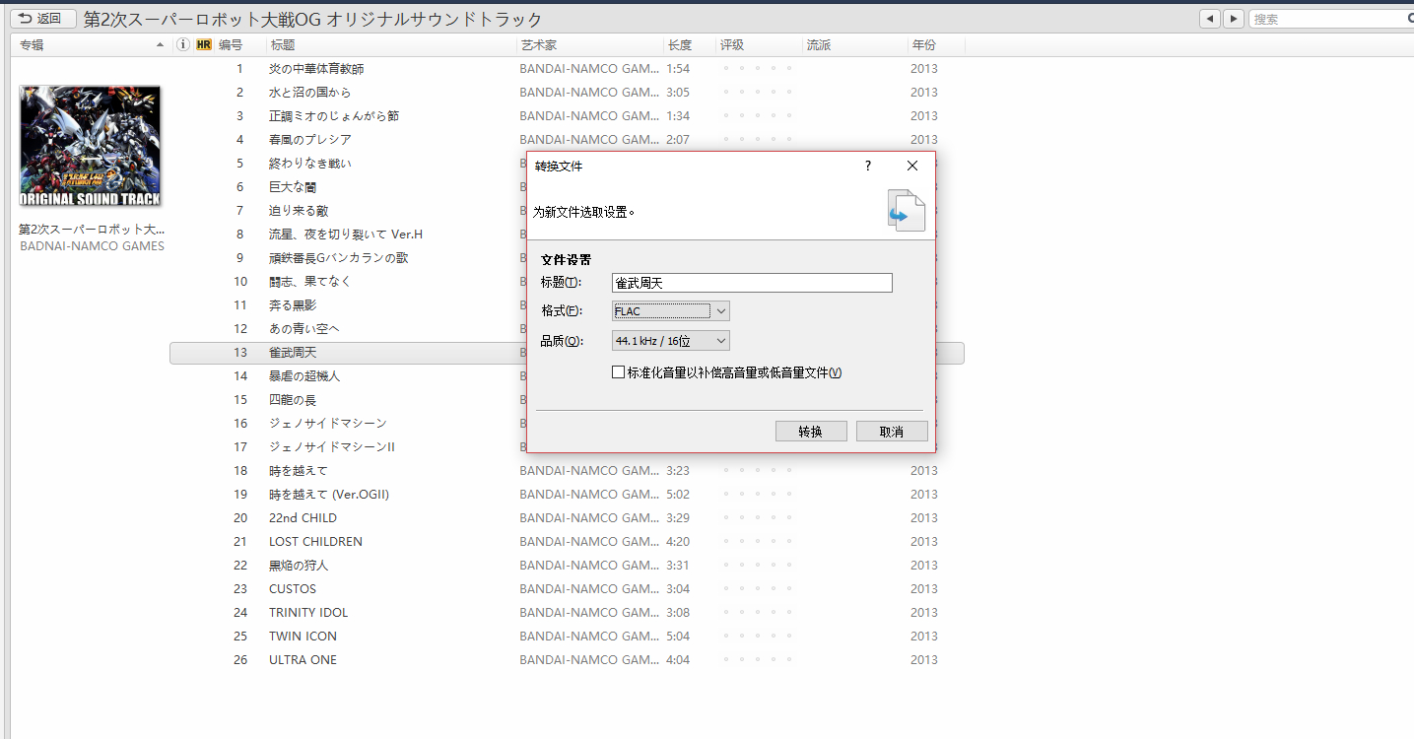Select the file conversion icon in the dialog header
Screen dimensions: 1414x739
[x=907, y=211]
